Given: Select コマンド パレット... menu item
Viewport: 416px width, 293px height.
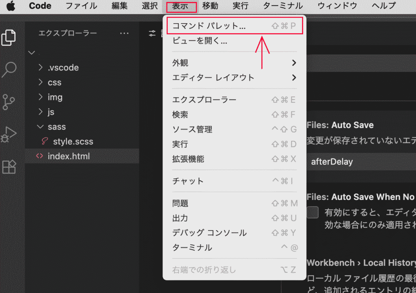Looking at the screenshot, I should (234, 26).
